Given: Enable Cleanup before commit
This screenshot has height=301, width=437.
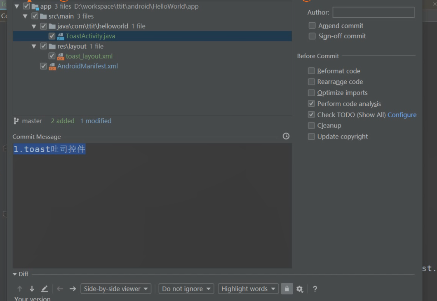Looking at the screenshot, I should coord(311,125).
